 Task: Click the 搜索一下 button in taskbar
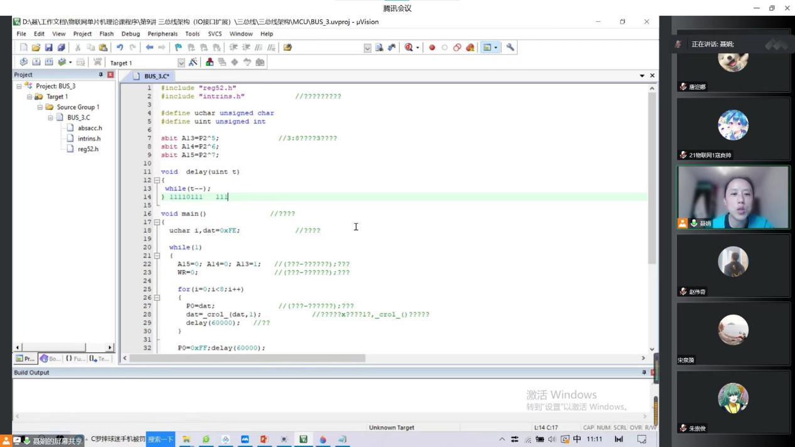pyautogui.click(x=160, y=439)
